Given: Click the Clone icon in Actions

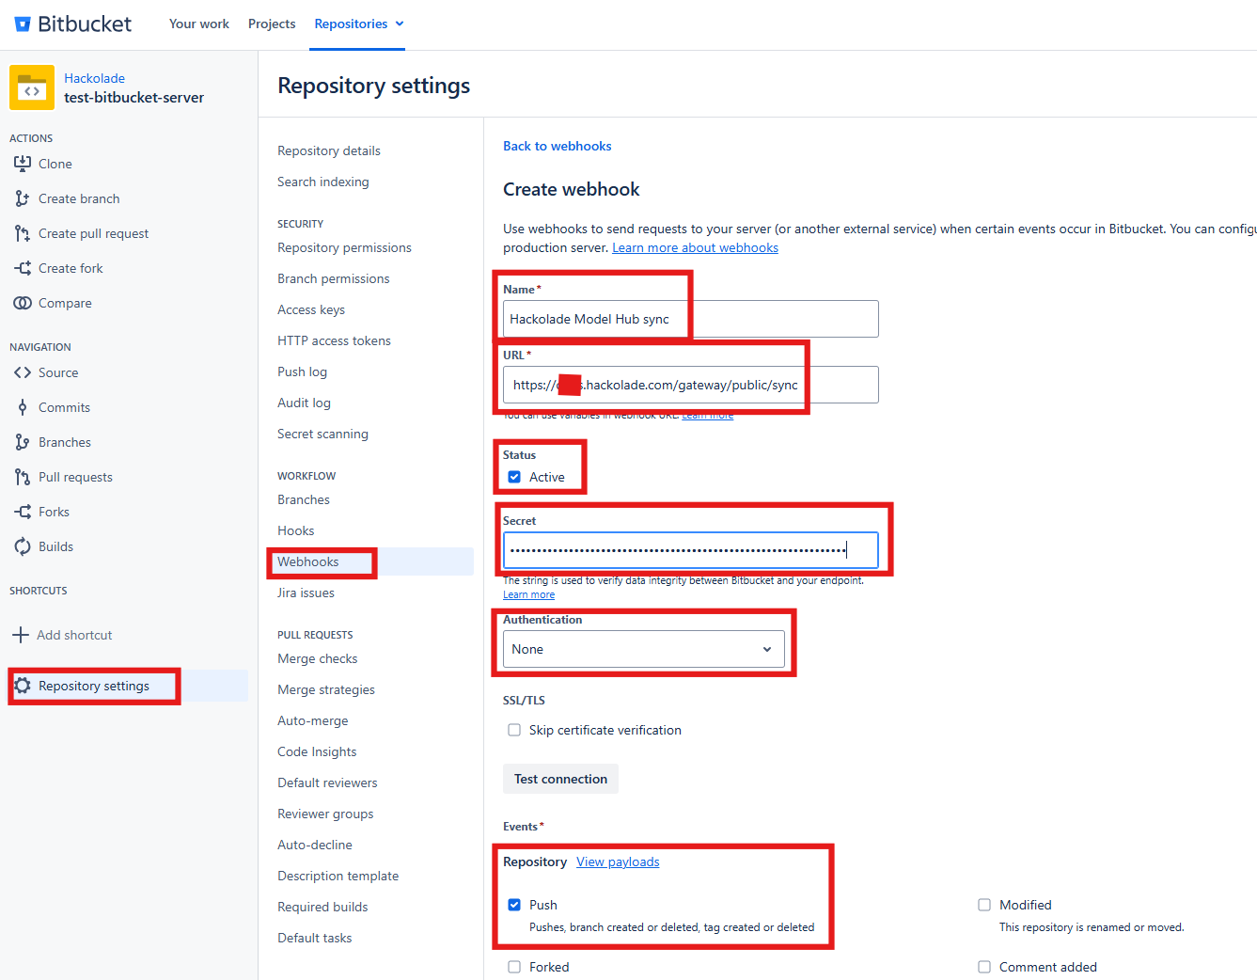Looking at the screenshot, I should click(23, 164).
